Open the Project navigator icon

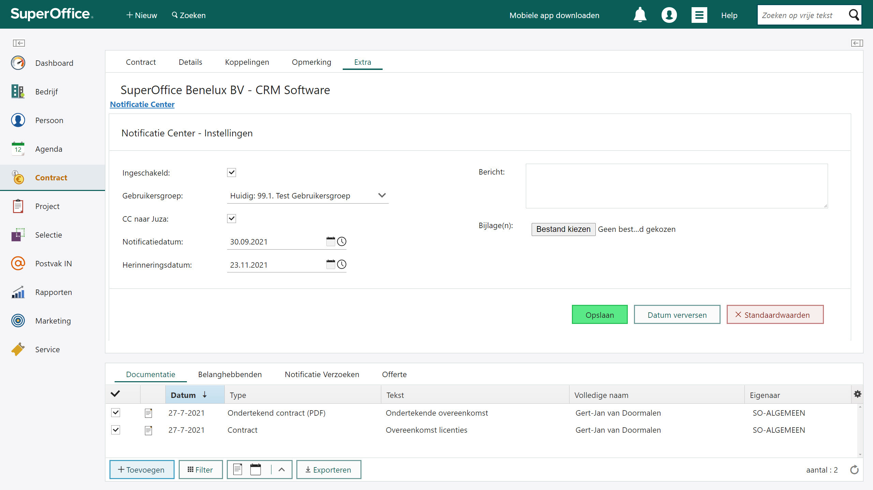click(x=18, y=206)
